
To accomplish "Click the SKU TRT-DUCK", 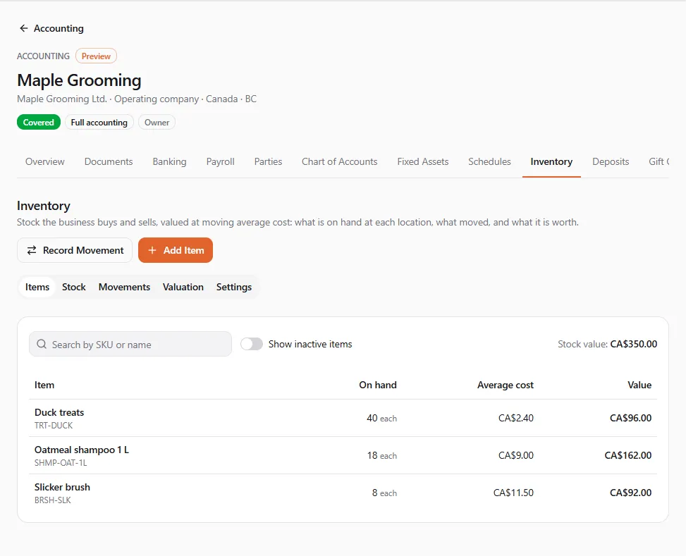I will pos(54,426).
